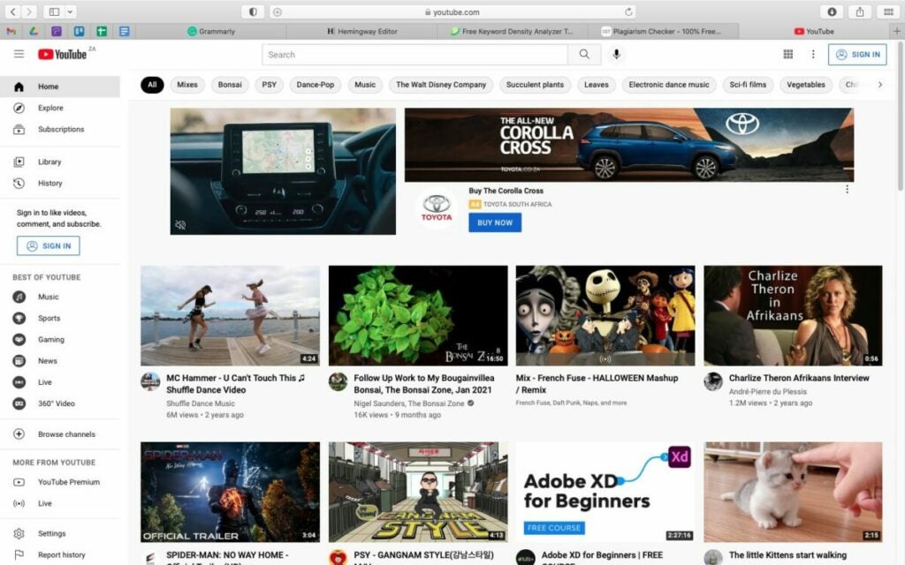Open Sports under Best of YouTube
This screenshot has height=565, width=905.
60,318
